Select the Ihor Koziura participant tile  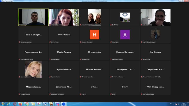(155, 52)
